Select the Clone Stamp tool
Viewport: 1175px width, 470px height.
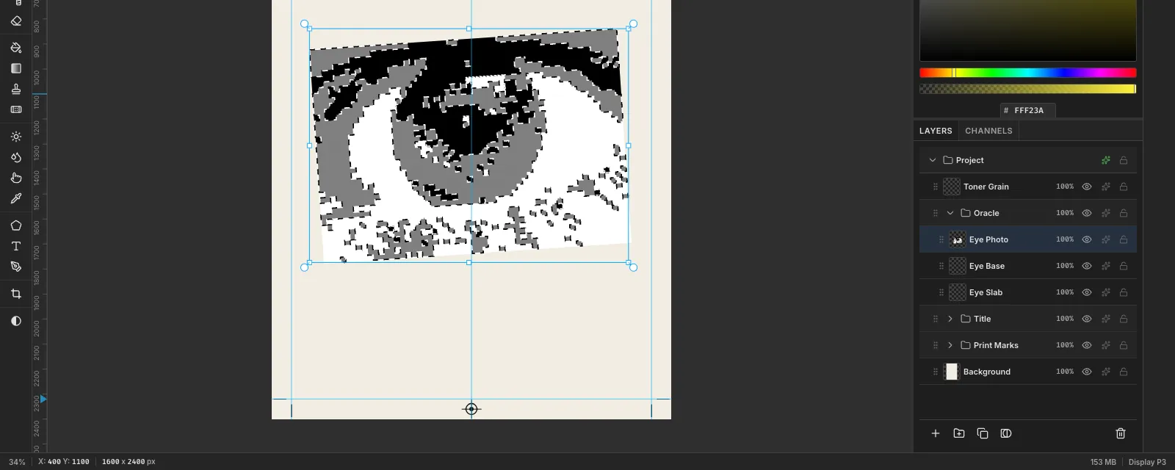(16, 89)
